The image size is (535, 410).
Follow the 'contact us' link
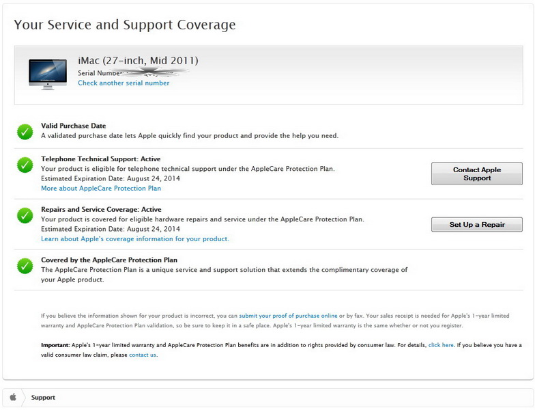(143, 355)
